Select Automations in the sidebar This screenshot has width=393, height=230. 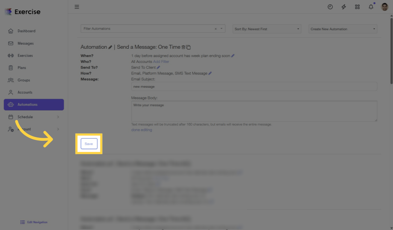coord(34,105)
